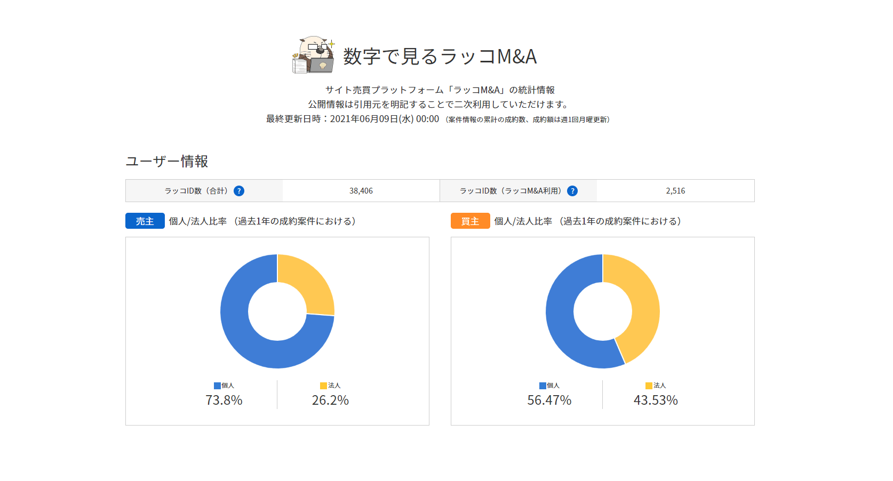
Task: Open help for ラッコID数（合計）
Action: (x=239, y=191)
